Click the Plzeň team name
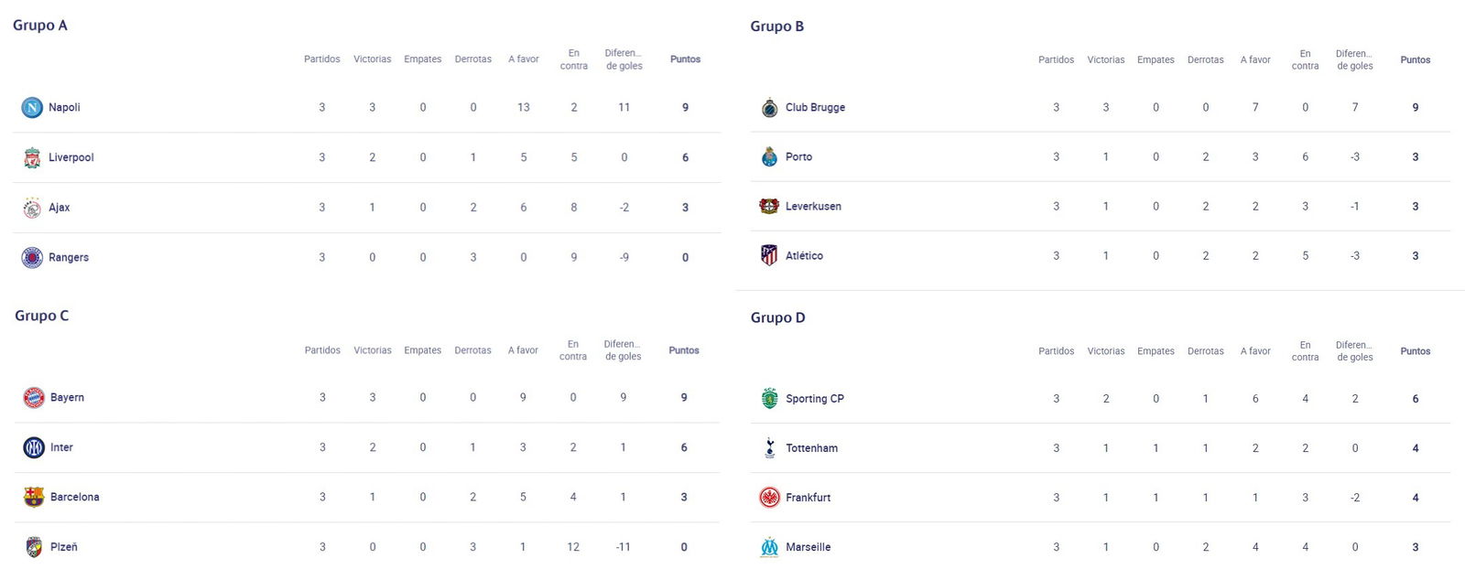 (x=63, y=547)
